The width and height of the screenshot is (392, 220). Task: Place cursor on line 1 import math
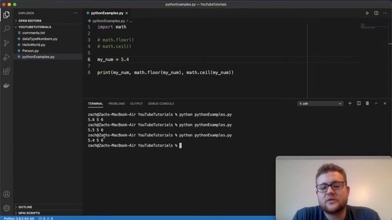click(x=111, y=27)
